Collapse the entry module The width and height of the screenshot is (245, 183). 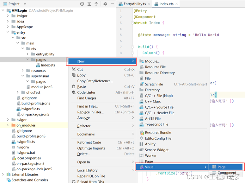[8, 32]
